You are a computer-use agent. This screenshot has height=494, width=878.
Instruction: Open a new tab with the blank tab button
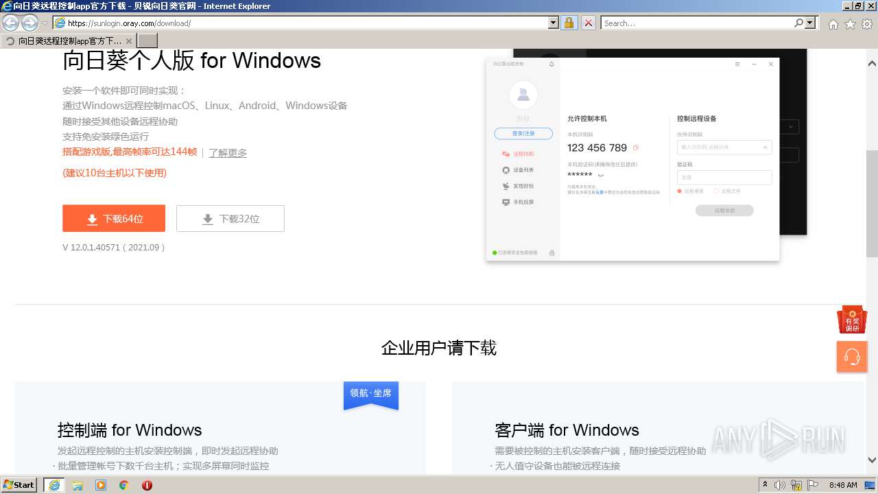pyautogui.click(x=147, y=40)
